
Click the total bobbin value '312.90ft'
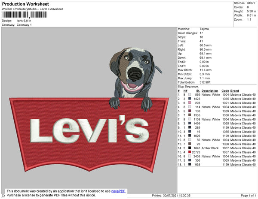point(205,82)
